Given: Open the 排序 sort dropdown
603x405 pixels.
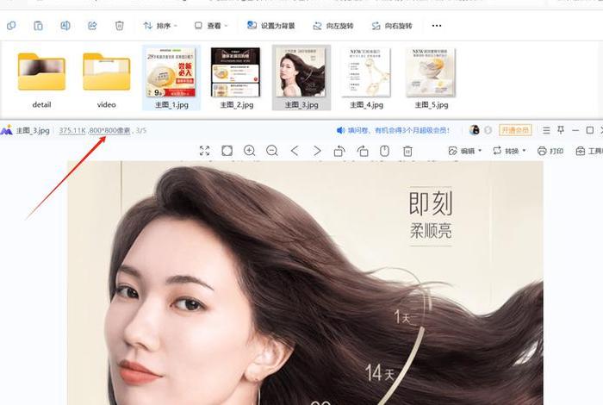Looking at the screenshot, I should pyautogui.click(x=160, y=26).
